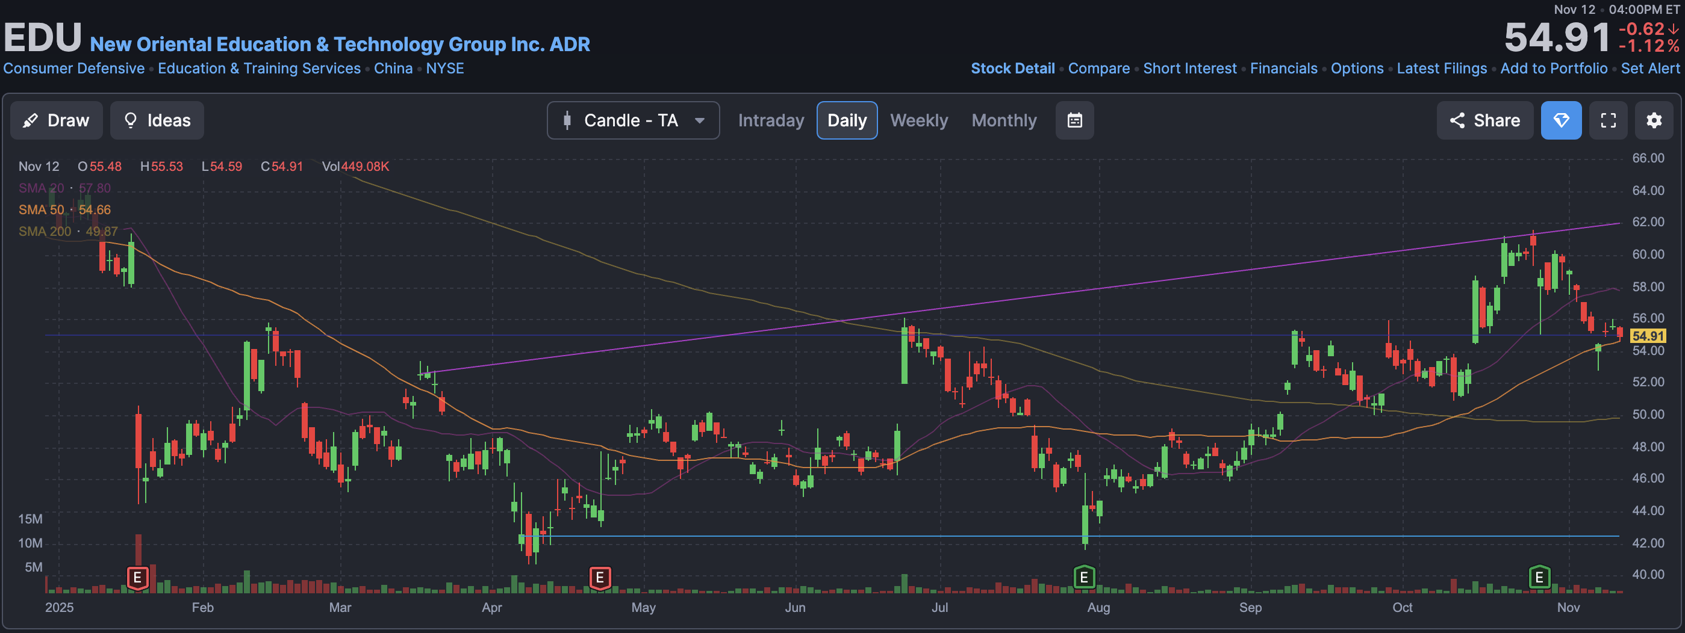Click the current price tag 54.91 on axis

coord(1647,336)
